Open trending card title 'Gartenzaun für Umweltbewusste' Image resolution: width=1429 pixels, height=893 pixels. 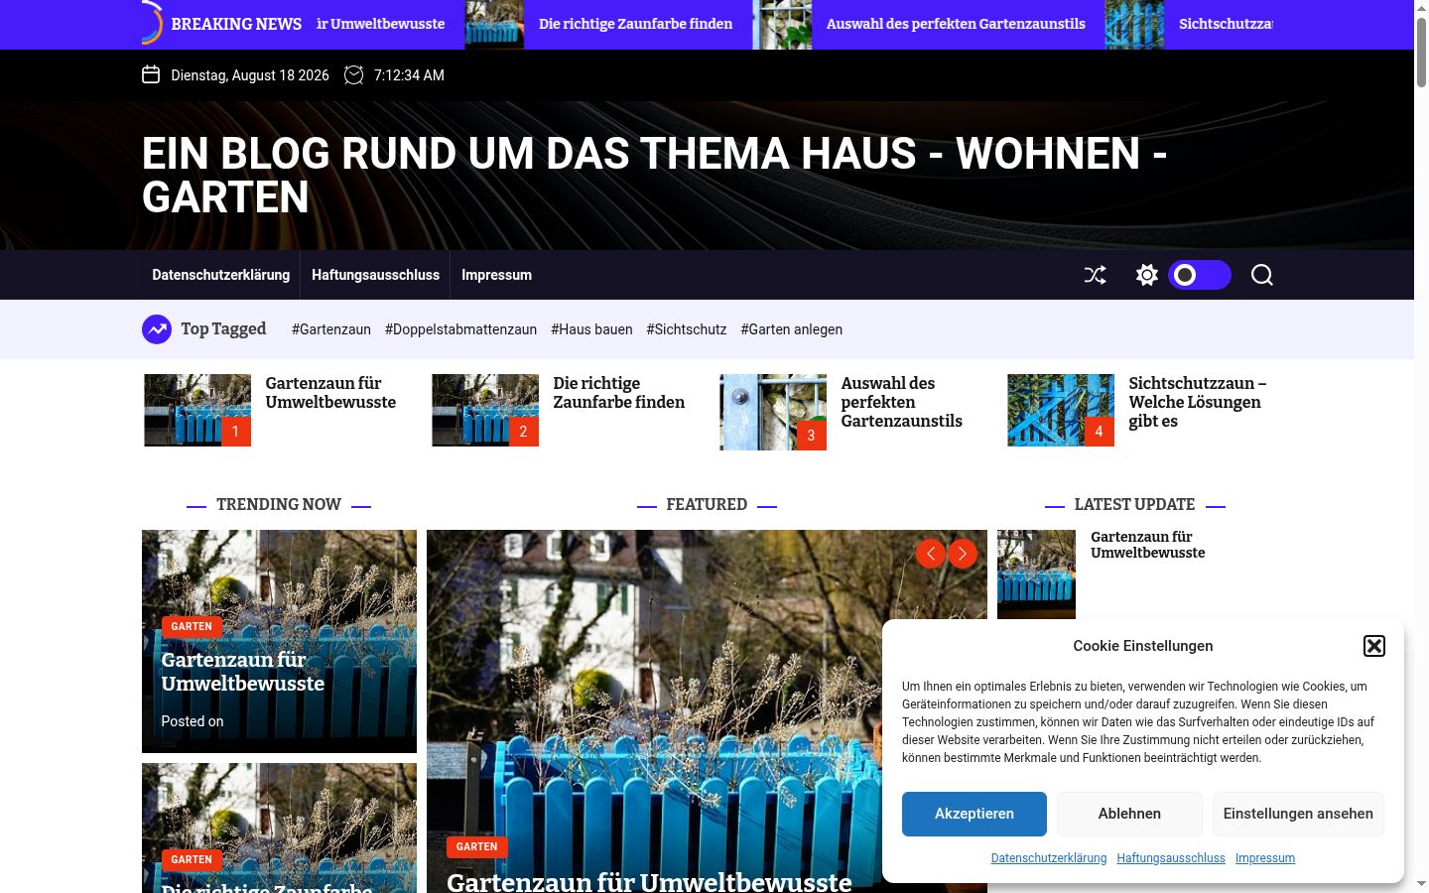[243, 672]
